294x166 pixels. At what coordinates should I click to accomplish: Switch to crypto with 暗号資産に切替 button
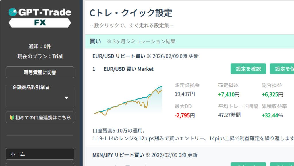(40, 72)
